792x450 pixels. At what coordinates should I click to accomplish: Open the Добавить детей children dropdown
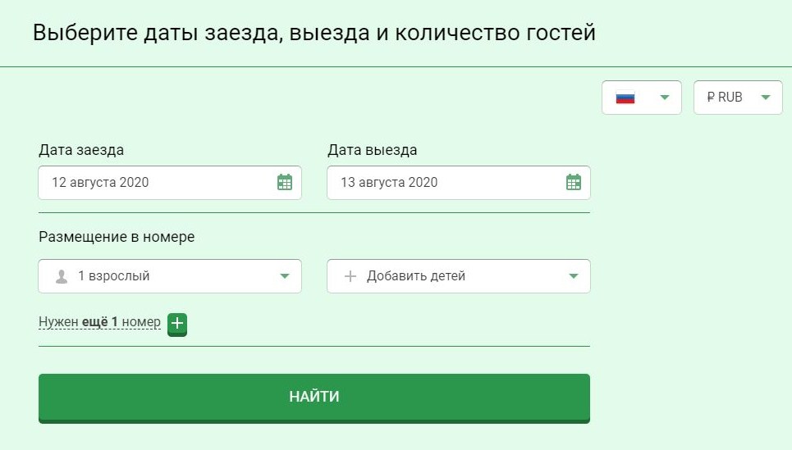(459, 276)
